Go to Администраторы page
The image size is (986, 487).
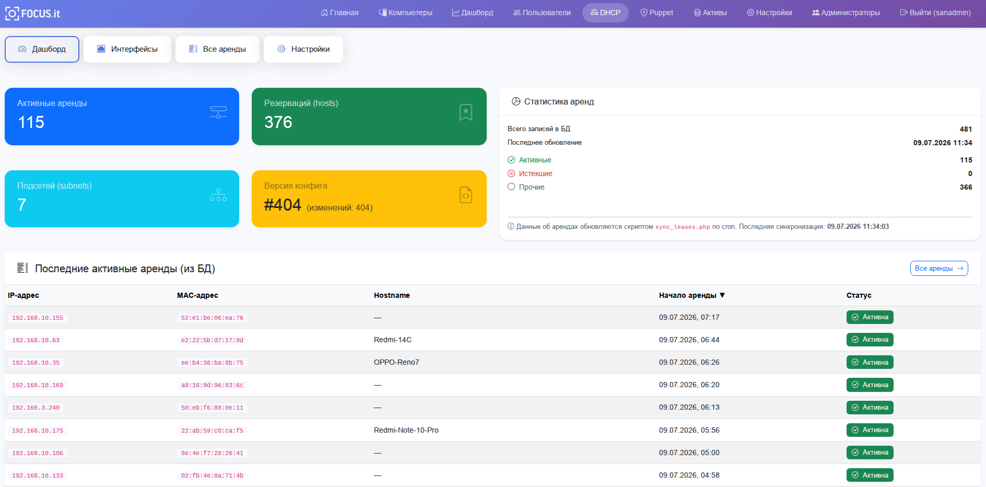[x=846, y=13]
